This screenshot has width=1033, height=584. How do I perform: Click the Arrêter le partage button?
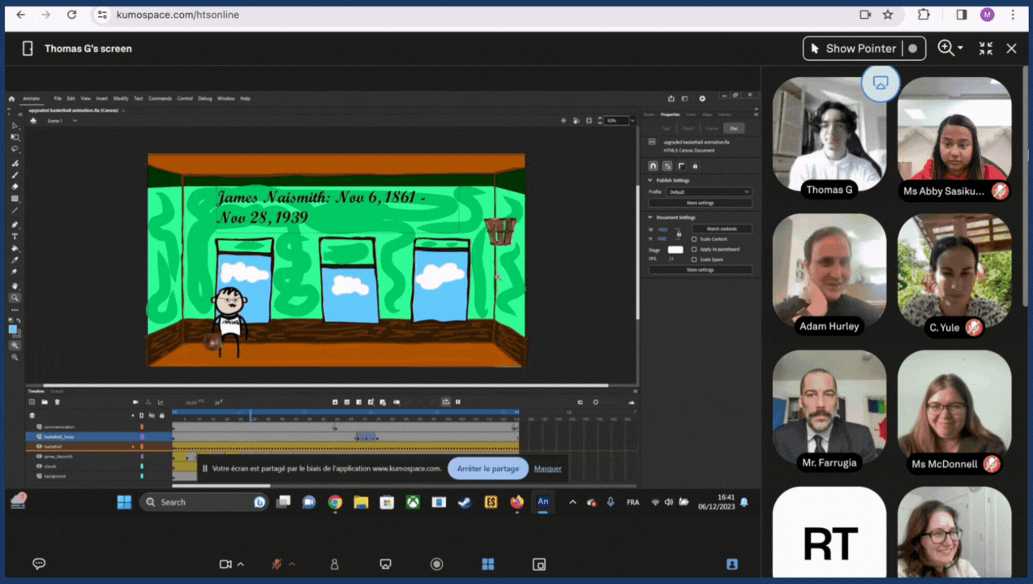[x=488, y=468]
